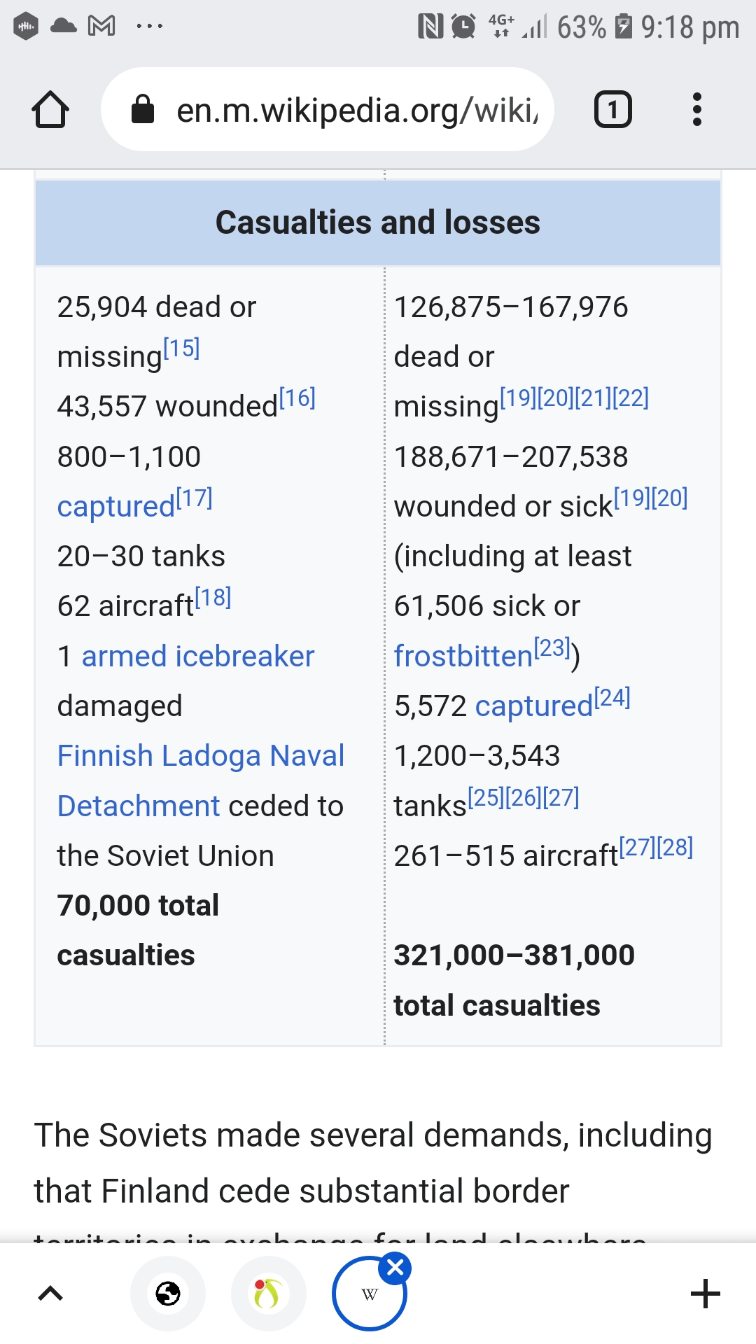756x1344 pixels.
Task: Expand the bottom tab bar chevron
Action: (50, 1294)
